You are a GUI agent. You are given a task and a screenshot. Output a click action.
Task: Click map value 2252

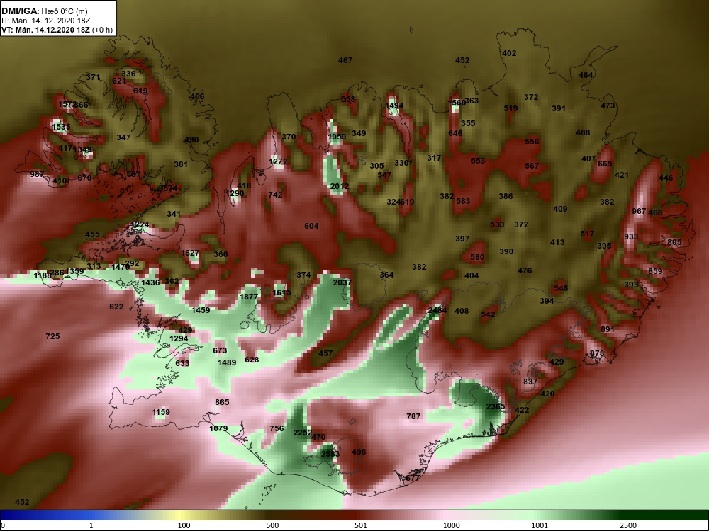click(303, 433)
